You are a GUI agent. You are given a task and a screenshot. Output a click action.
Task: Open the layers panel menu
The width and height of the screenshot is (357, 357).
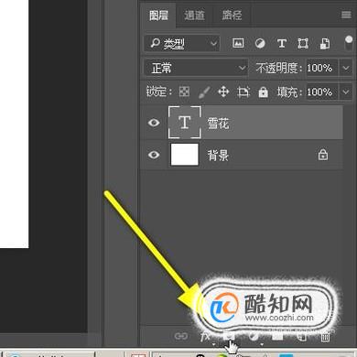(x=346, y=15)
